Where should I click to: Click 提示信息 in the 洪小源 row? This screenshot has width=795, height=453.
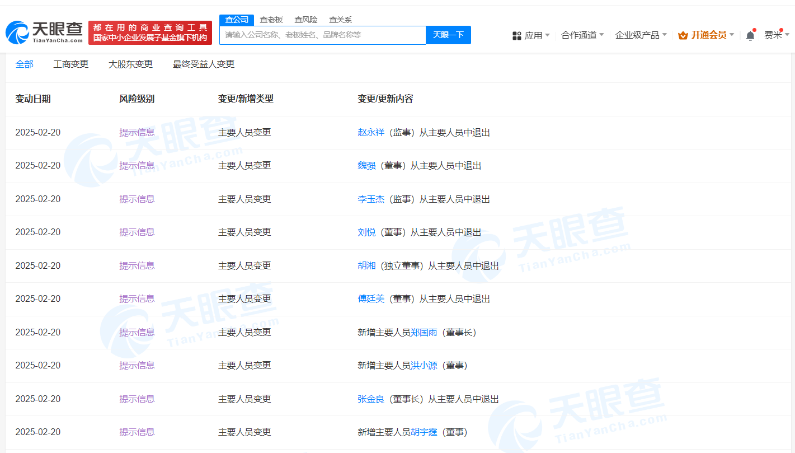pos(137,365)
